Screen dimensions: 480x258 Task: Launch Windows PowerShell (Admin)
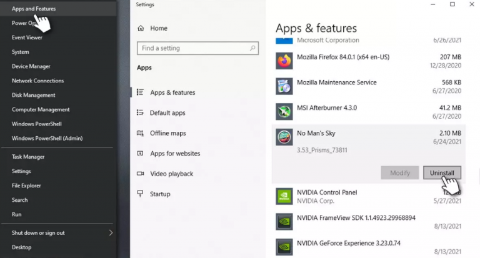click(x=47, y=138)
